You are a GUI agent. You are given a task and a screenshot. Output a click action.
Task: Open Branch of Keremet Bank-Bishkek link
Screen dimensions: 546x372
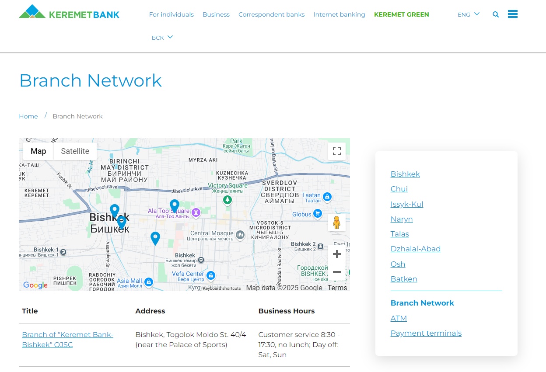click(67, 340)
